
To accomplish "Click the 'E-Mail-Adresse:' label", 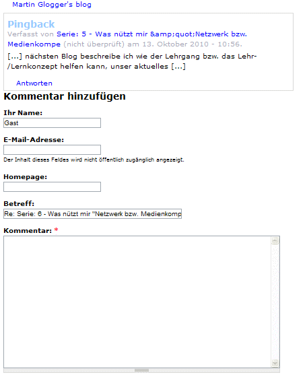I will pos(34,140).
